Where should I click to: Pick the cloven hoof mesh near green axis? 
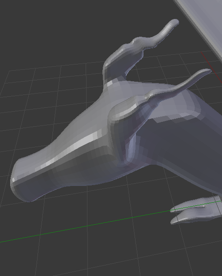(195, 210)
